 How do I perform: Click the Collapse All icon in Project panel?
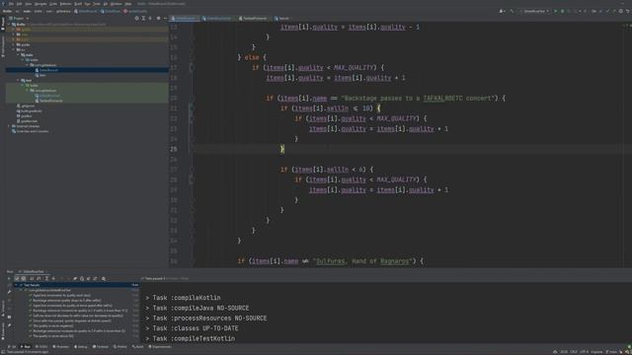[x=150, y=18]
